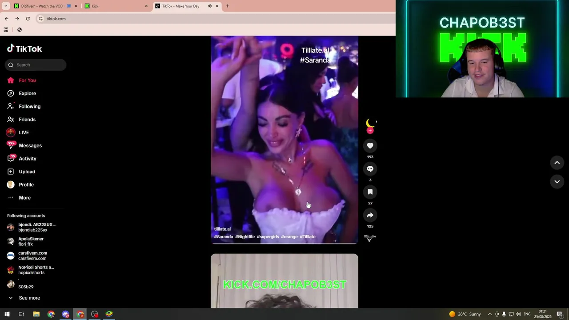View site information icon in address bar
This screenshot has width=569, height=320.
click(40, 19)
